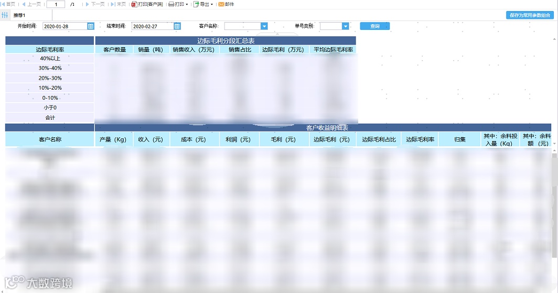Jump to last page (末页)
This screenshot has height=293, width=558.
click(119, 4)
